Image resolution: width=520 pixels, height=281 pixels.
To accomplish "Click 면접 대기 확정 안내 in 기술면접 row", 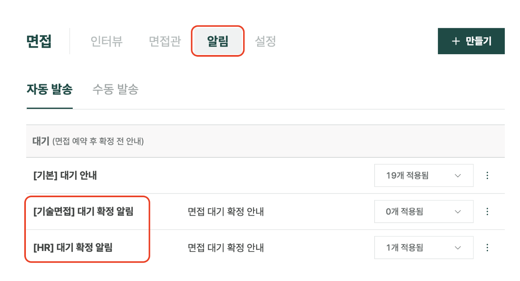I will (225, 212).
